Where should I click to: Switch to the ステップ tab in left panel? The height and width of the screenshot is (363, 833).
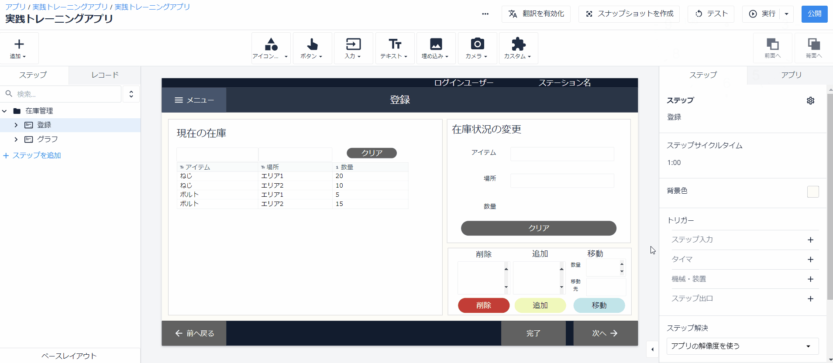click(33, 75)
